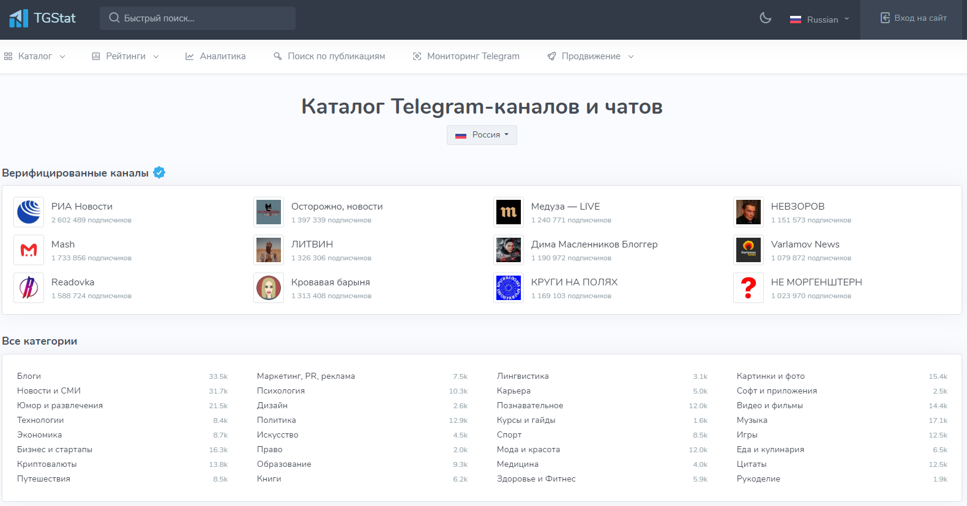This screenshot has height=506, width=967.
Task: Select the Познавательное category
Action: (x=530, y=406)
